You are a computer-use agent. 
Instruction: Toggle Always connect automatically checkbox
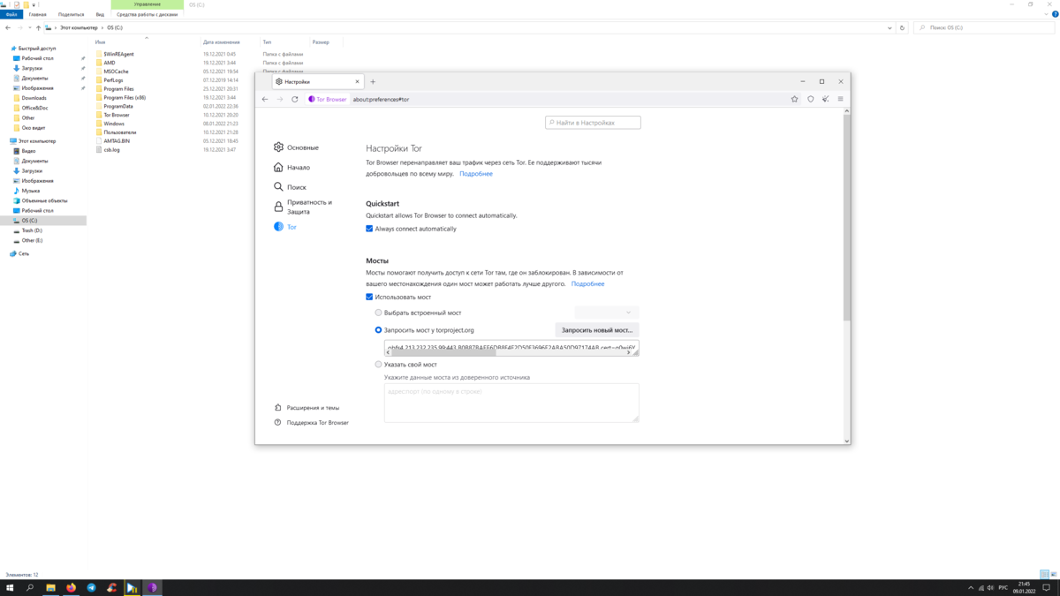369,229
